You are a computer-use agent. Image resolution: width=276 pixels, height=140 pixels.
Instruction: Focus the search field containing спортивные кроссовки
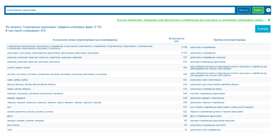[120, 10]
